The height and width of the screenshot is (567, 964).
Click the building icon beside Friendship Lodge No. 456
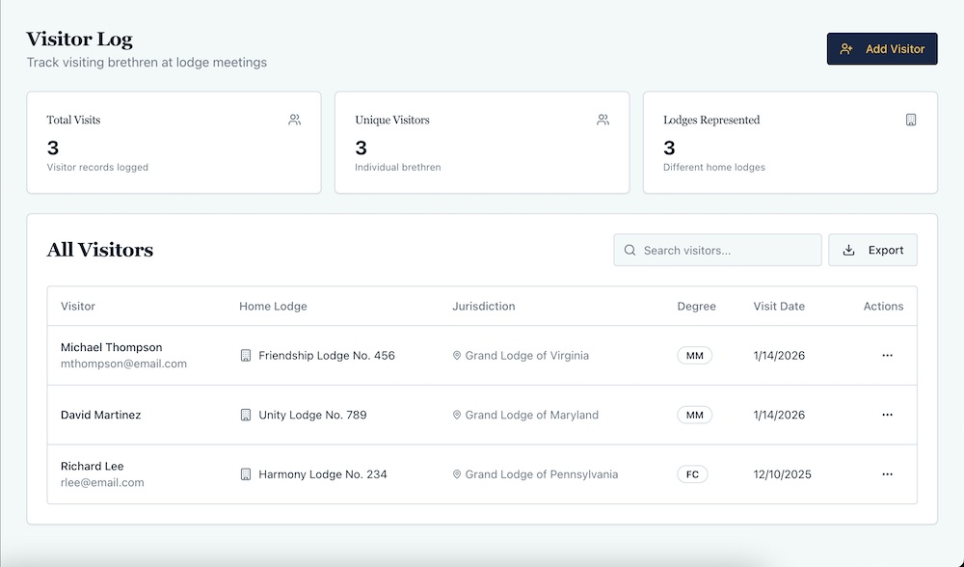tap(246, 356)
